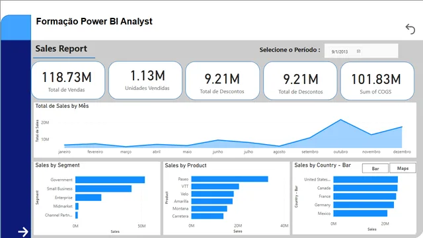Click the Carretera product bar

pyautogui.click(x=208, y=216)
